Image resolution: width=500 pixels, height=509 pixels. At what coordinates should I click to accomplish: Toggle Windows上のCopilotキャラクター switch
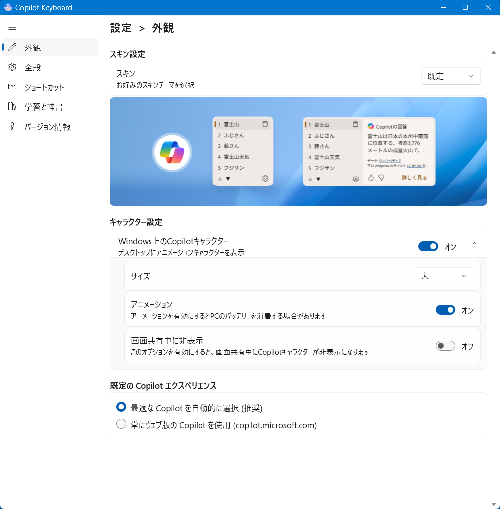(428, 246)
